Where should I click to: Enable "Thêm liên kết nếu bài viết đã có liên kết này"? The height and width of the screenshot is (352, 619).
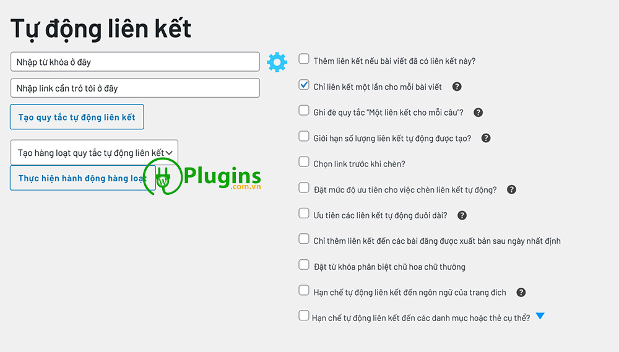[304, 59]
